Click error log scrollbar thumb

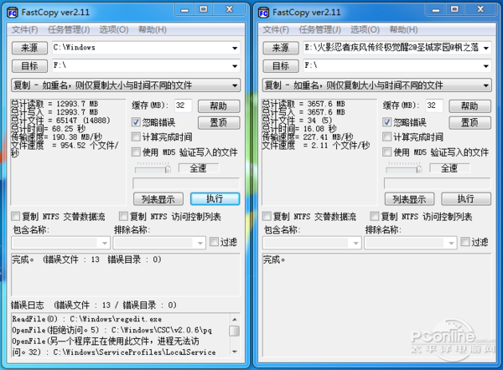click(x=235, y=331)
